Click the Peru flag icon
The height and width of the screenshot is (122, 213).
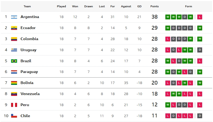click(x=14, y=105)
